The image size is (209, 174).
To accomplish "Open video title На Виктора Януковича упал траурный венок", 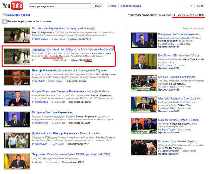I will [61, 28].
